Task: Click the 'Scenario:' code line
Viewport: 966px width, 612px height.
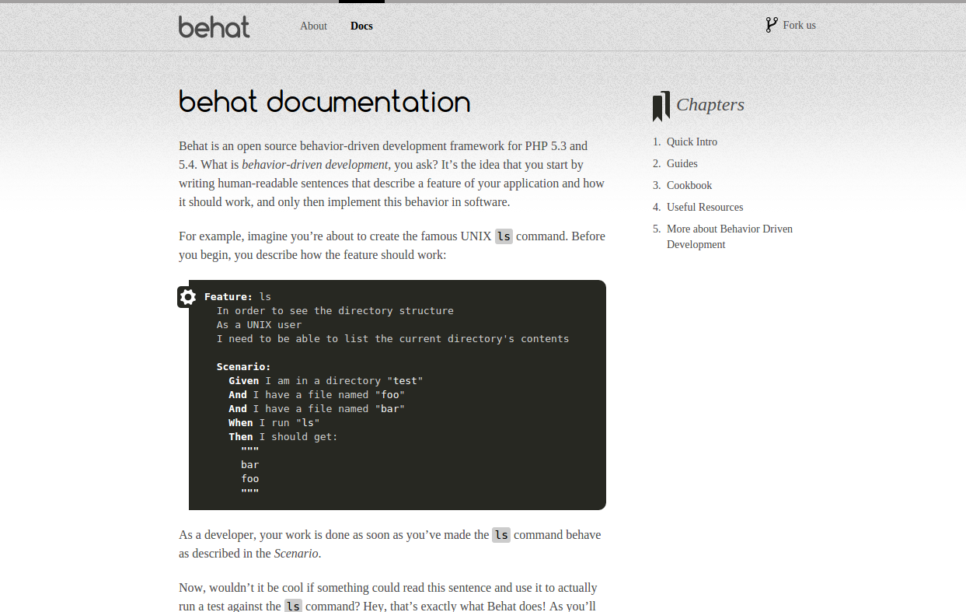Action: click(x=243, y=366)
